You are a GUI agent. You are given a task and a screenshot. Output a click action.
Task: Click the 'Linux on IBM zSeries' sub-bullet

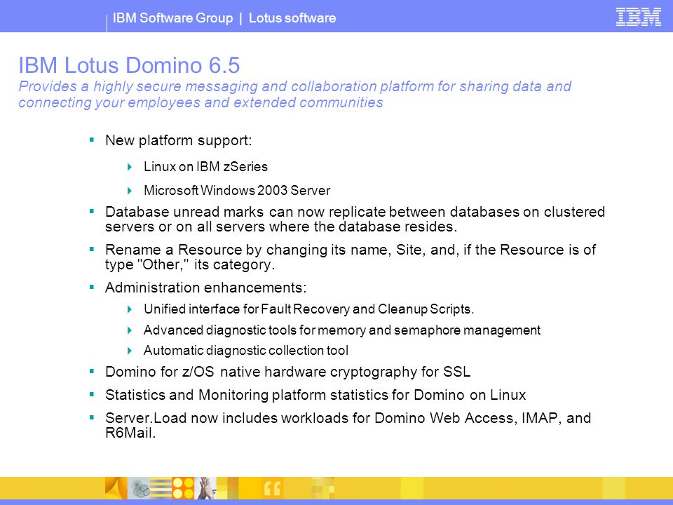point(205,167)
